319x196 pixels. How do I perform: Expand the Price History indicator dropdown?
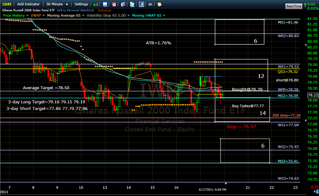click(x=16, y=15)
